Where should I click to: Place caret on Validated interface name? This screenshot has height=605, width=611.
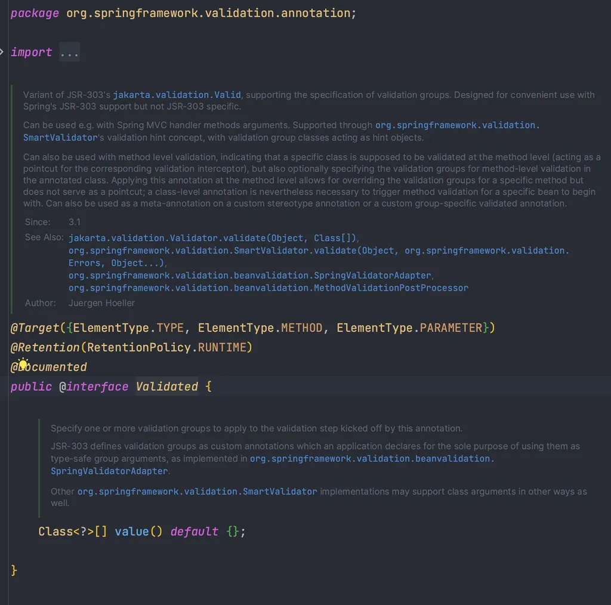[x=167, y=387]
